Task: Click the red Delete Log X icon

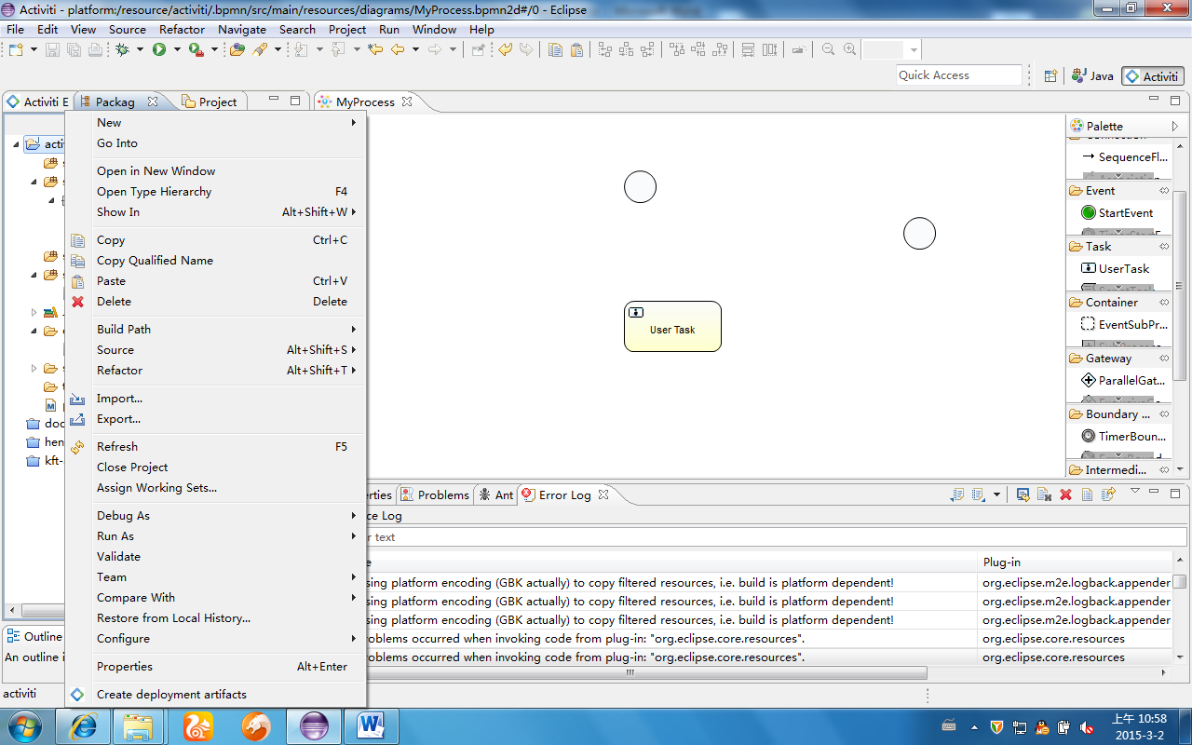Action: 1066,494
